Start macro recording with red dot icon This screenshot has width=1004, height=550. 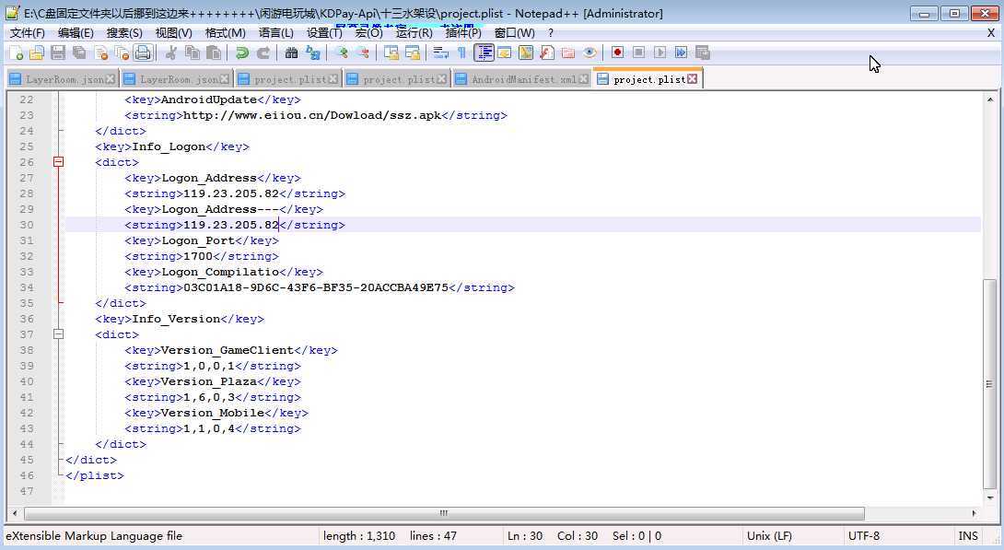[x=617, y=53]
